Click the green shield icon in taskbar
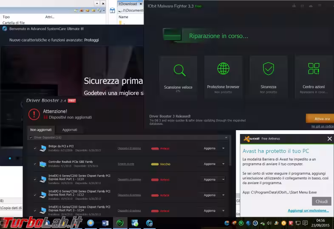The height and width of the screenshot is (229, 334). coord(120,223)
